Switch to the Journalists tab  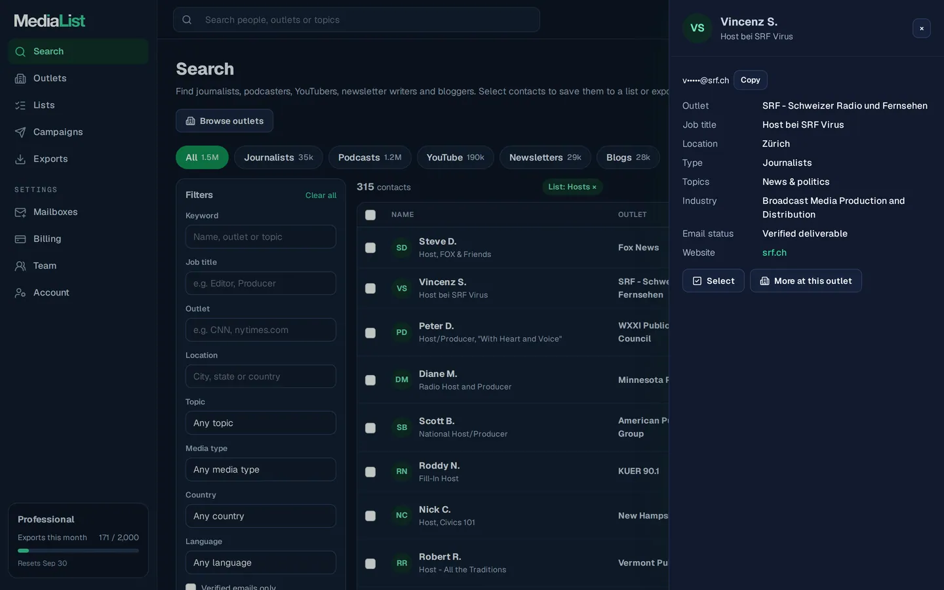coord(279,157)
